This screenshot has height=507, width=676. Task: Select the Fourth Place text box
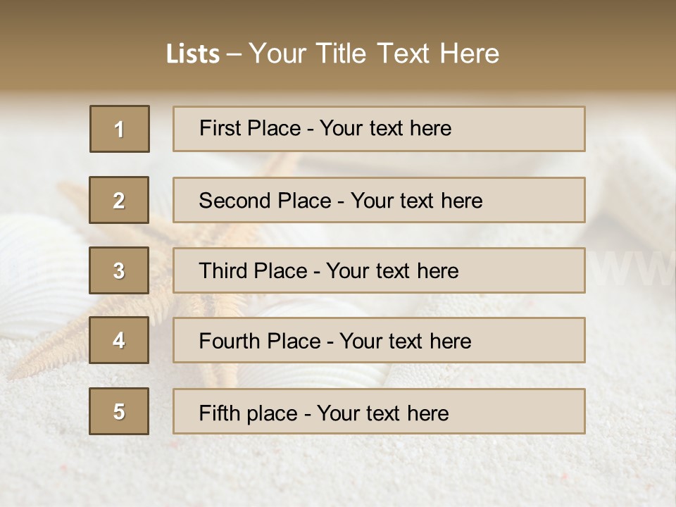click(379, 341)
